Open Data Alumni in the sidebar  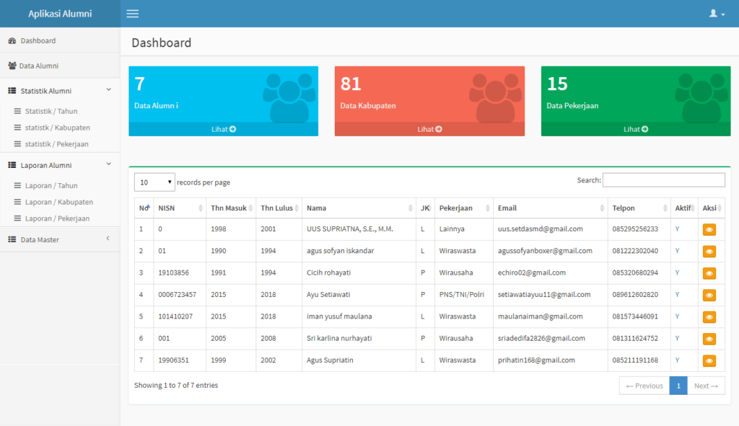(39, 66)
